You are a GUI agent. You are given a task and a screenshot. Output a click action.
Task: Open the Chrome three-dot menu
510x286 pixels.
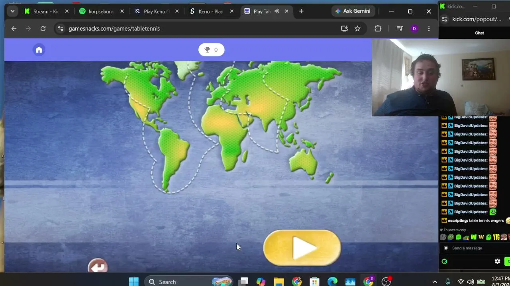click(x=429, y=29)
